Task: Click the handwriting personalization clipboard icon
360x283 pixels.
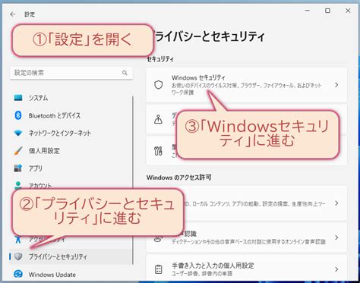Action: tap(159, 269)
